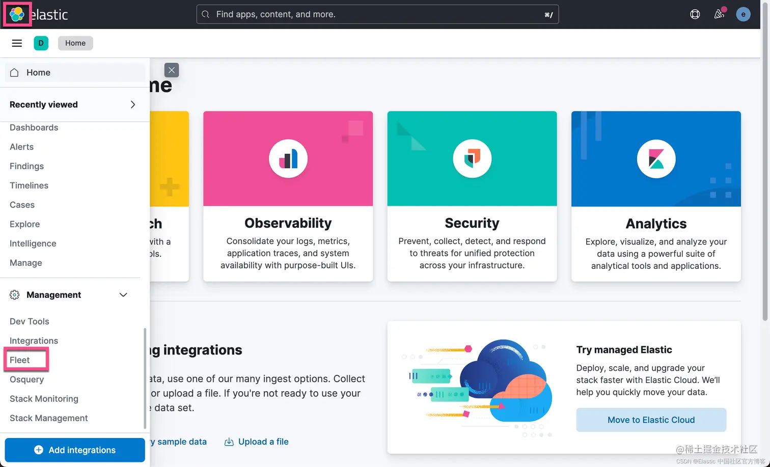770x467 pixels.
Task: Open the user account avatar
Action: [743, 14]
